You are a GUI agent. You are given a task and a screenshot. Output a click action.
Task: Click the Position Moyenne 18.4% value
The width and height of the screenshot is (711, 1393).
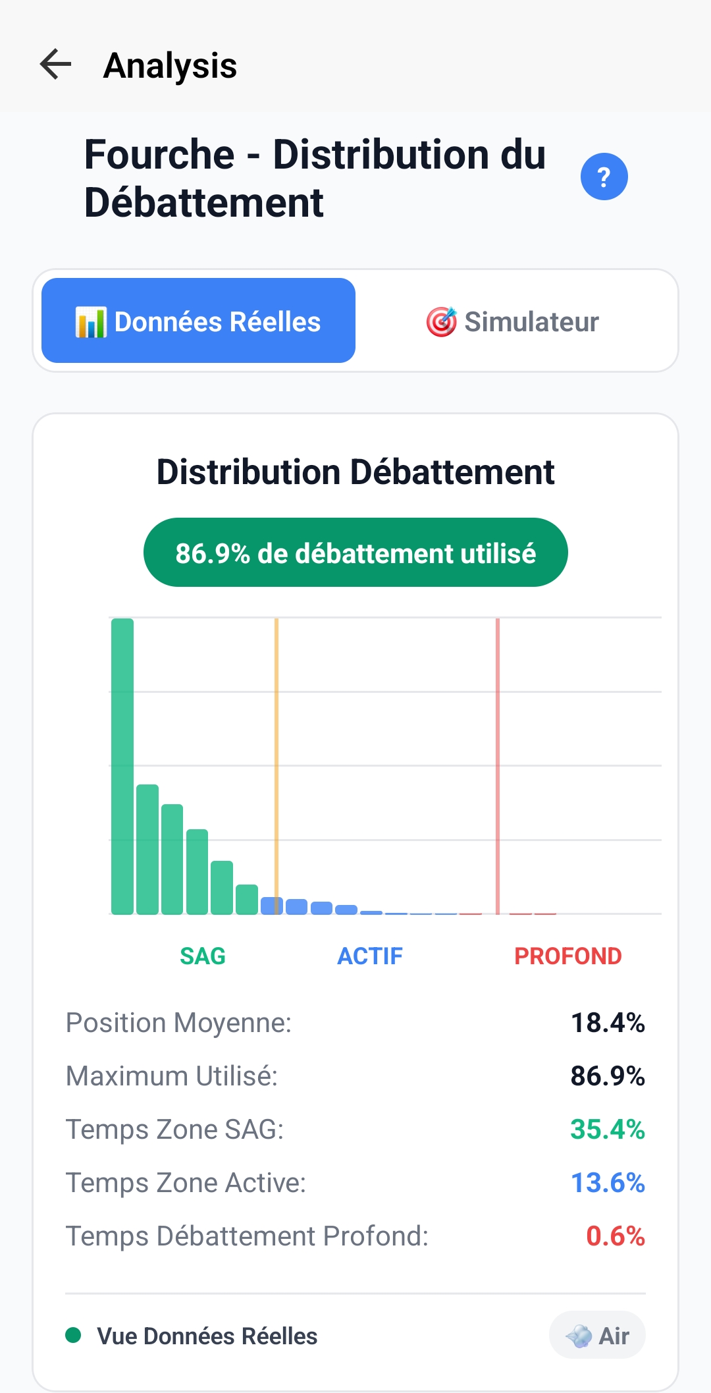607,1023
